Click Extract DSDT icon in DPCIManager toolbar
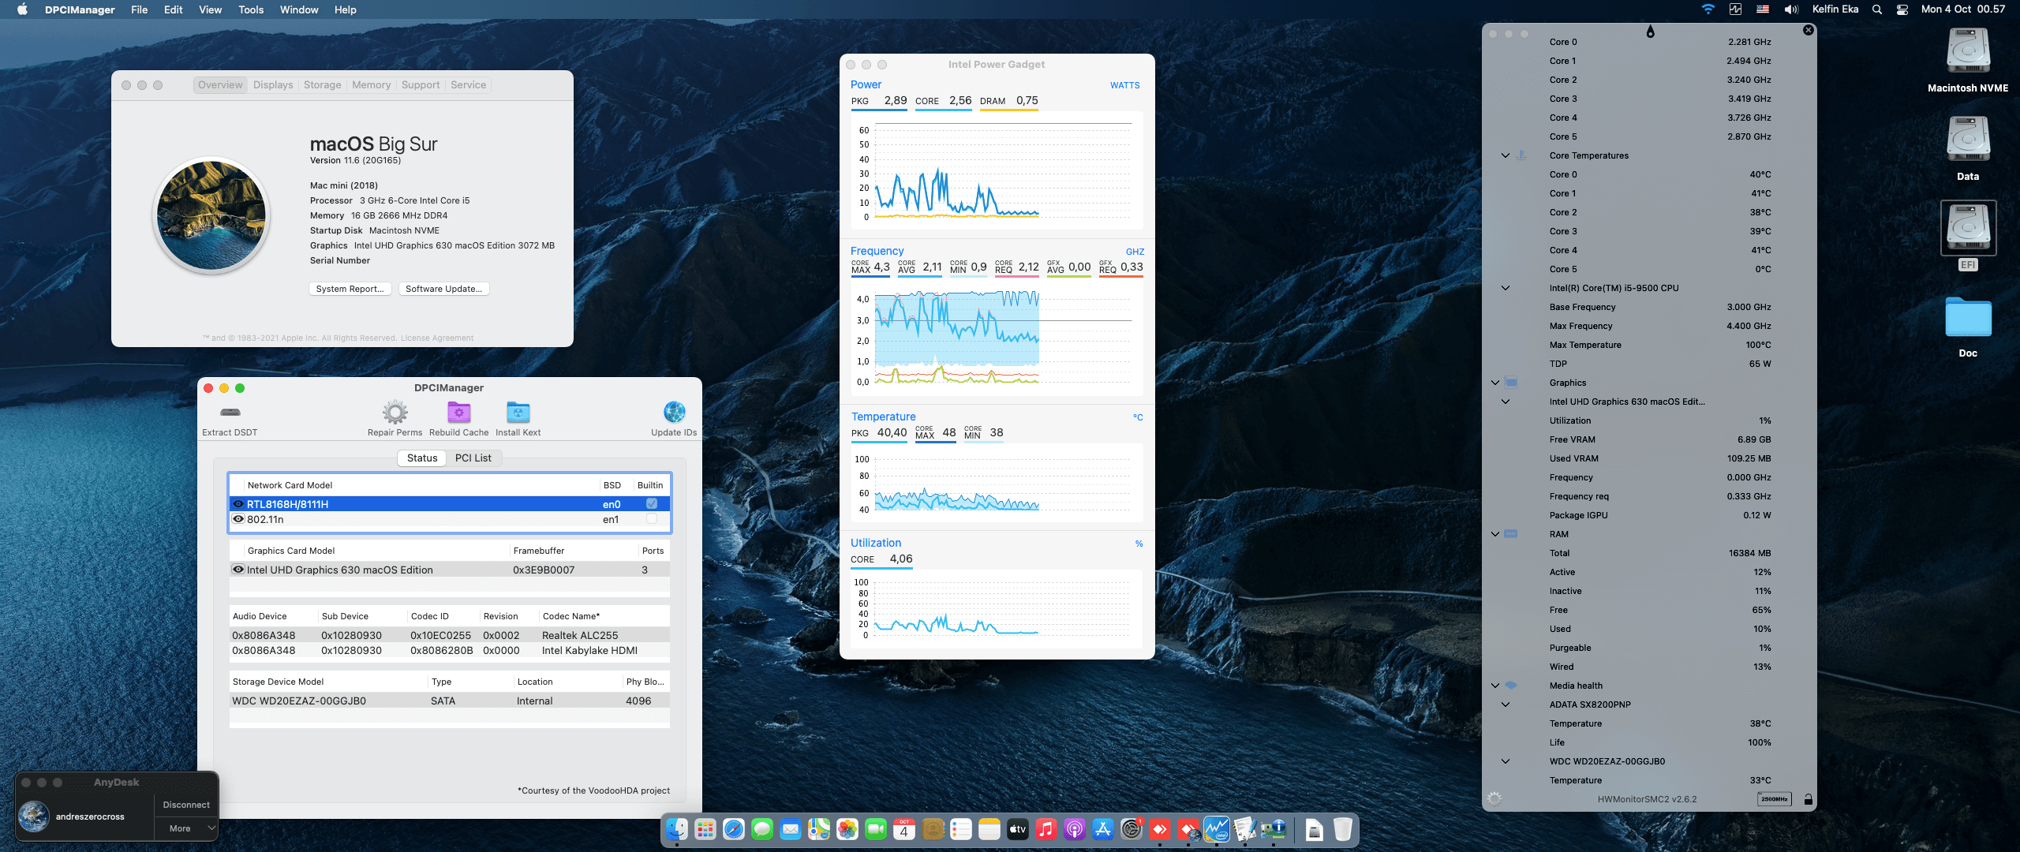2020x852 pixels. [230, 412]
